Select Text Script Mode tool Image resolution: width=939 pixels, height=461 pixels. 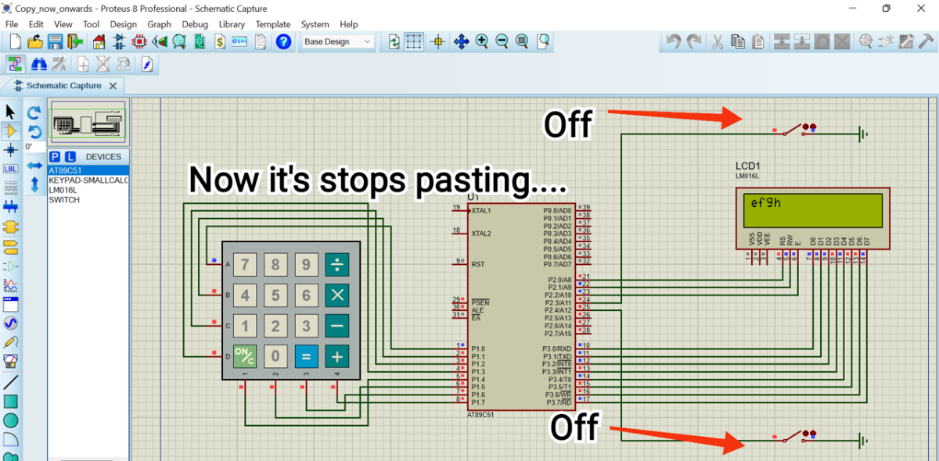10,188
